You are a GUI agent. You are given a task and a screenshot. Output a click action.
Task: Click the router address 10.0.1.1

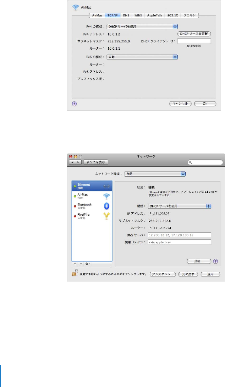114,49
